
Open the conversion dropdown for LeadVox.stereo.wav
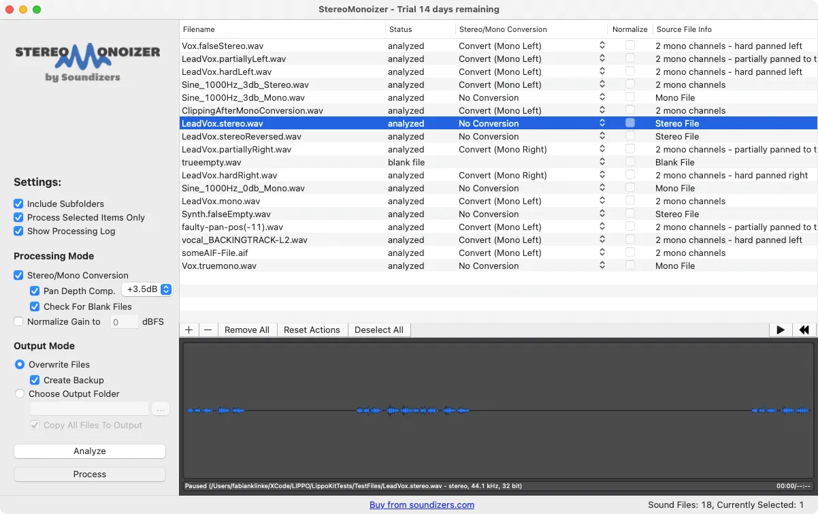click(x=600, y=123)
